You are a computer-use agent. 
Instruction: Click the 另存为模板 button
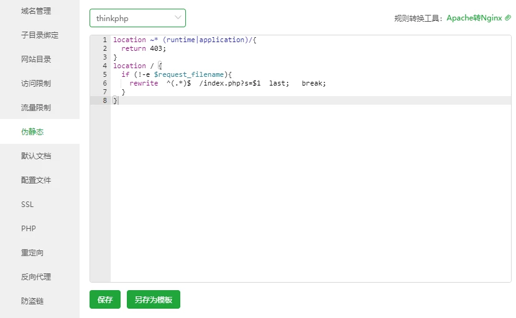tap(154, 299)
